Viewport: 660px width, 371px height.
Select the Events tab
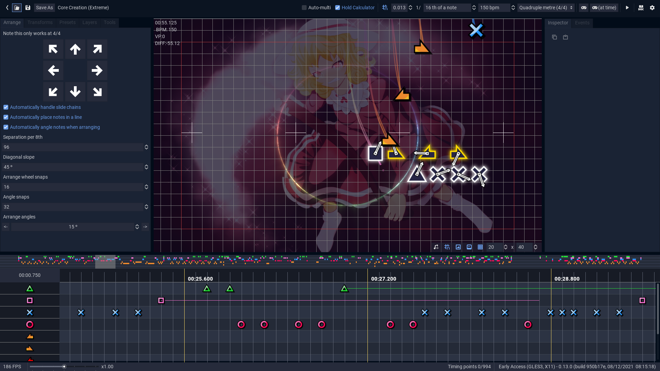582,23
